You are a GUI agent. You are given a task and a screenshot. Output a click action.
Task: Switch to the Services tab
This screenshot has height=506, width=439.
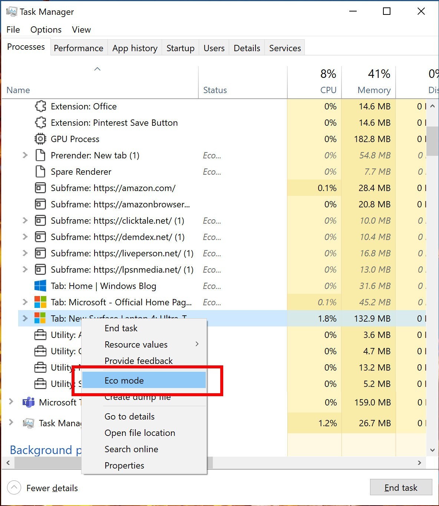click(285, 48)
